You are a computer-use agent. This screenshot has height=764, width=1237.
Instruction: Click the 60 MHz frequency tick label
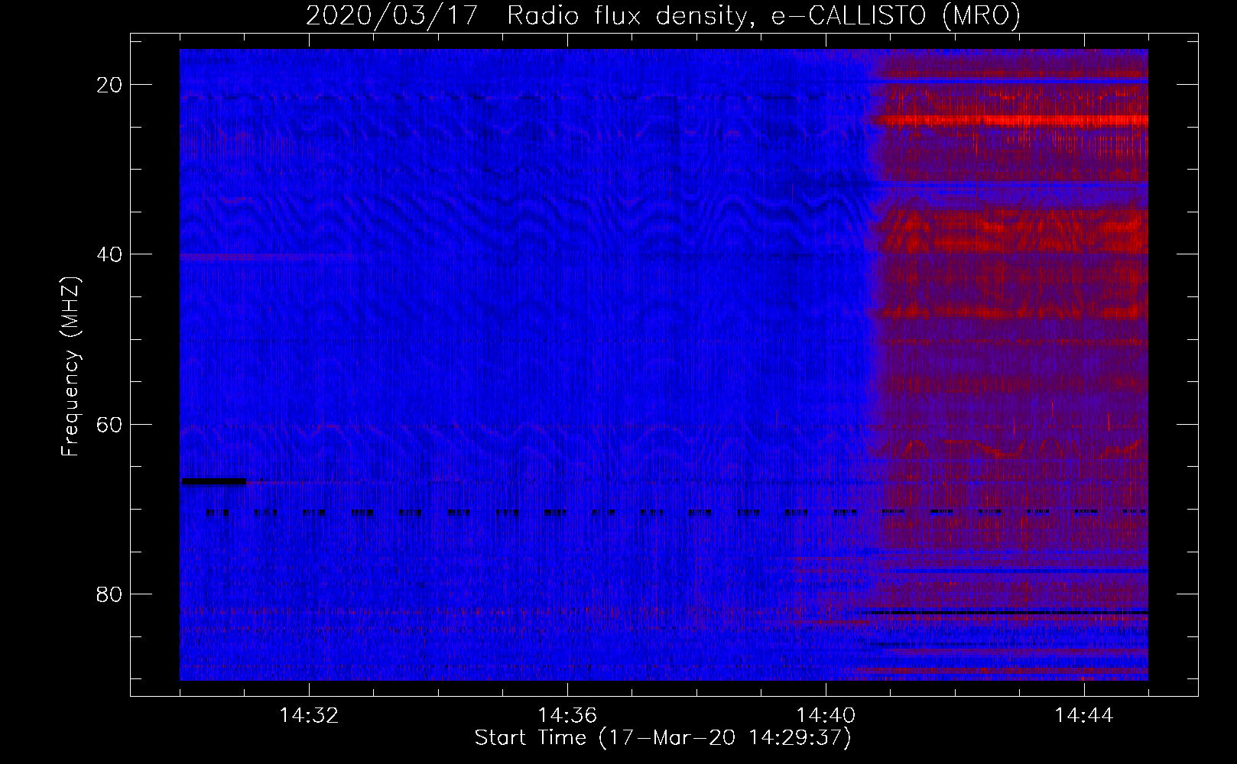click(109, 424)
